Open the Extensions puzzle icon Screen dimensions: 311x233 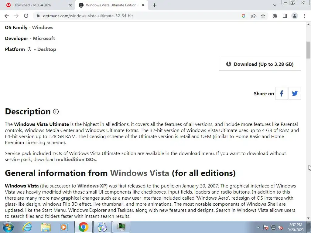coord(275,16)
